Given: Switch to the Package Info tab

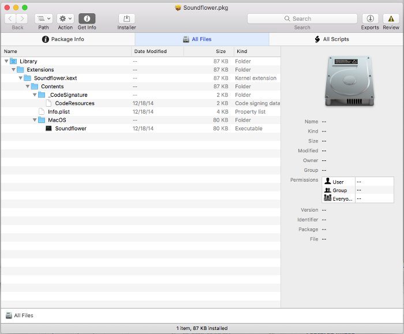Looking at the screenshot, I should [68, 39].
